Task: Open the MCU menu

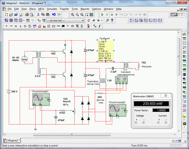Action: (x=41, y=9)
